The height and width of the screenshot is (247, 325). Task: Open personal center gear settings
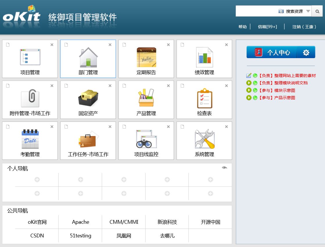pos(306,53)
